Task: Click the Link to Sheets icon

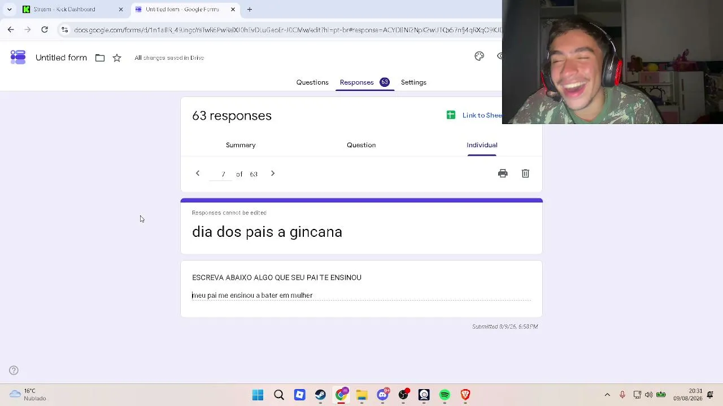Action: pyautogui.click(x=451, y=115)
